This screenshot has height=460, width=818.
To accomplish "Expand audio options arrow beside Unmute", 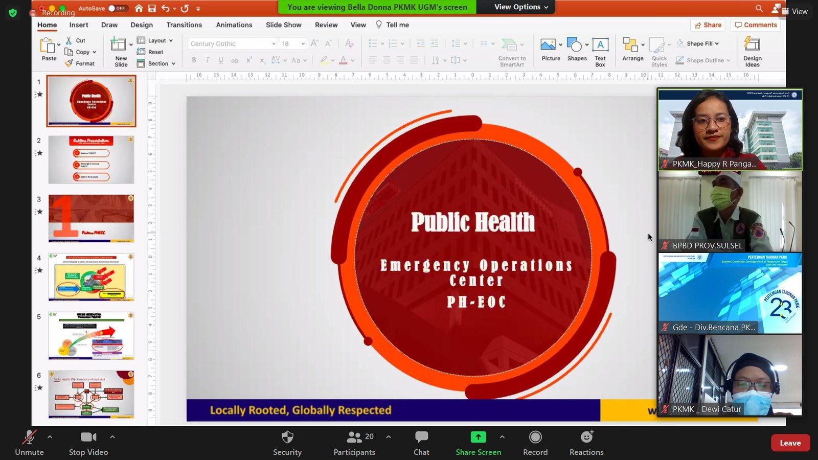I will [50, 437].
